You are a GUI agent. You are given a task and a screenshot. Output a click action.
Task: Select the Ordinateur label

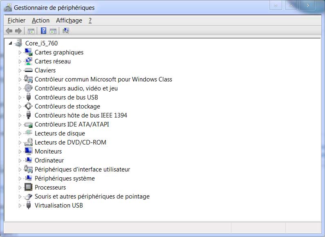49,160
